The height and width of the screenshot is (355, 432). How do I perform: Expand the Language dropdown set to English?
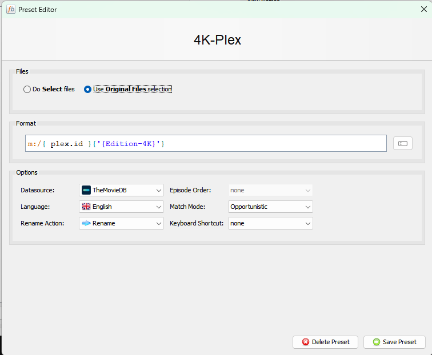121,207
